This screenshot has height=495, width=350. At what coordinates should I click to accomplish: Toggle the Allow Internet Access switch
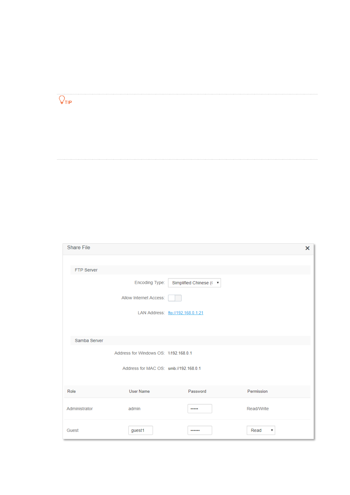coord(175,298)
